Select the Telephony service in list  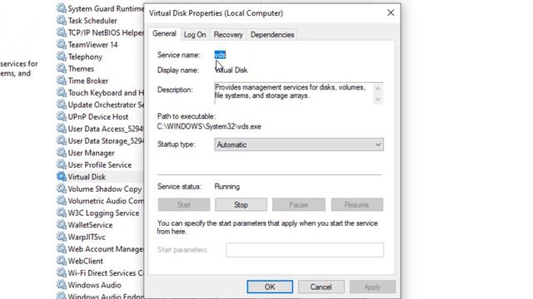pos(85,56)
